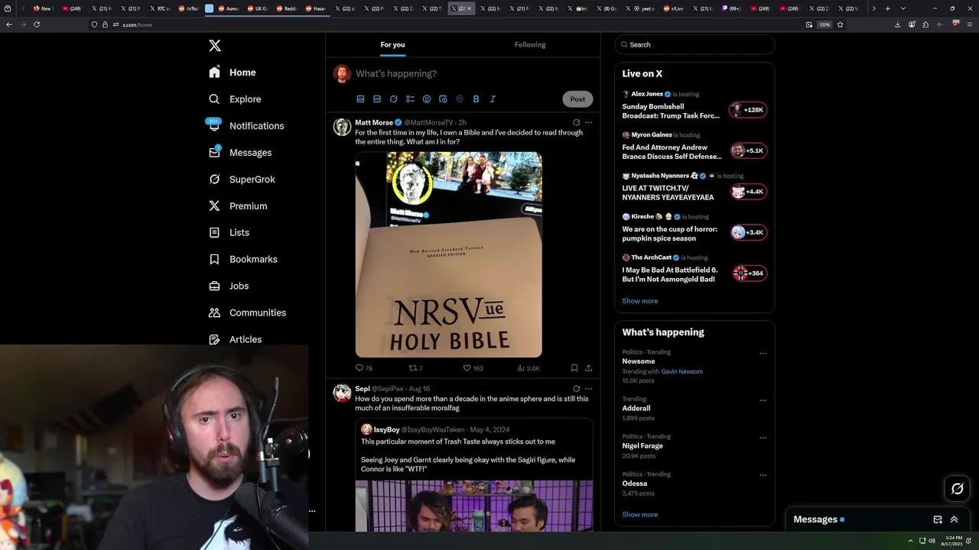Toggle italic formatting in composer
Image resolution: width=979 pixels, height=550 pixels.
click(493, 99)
